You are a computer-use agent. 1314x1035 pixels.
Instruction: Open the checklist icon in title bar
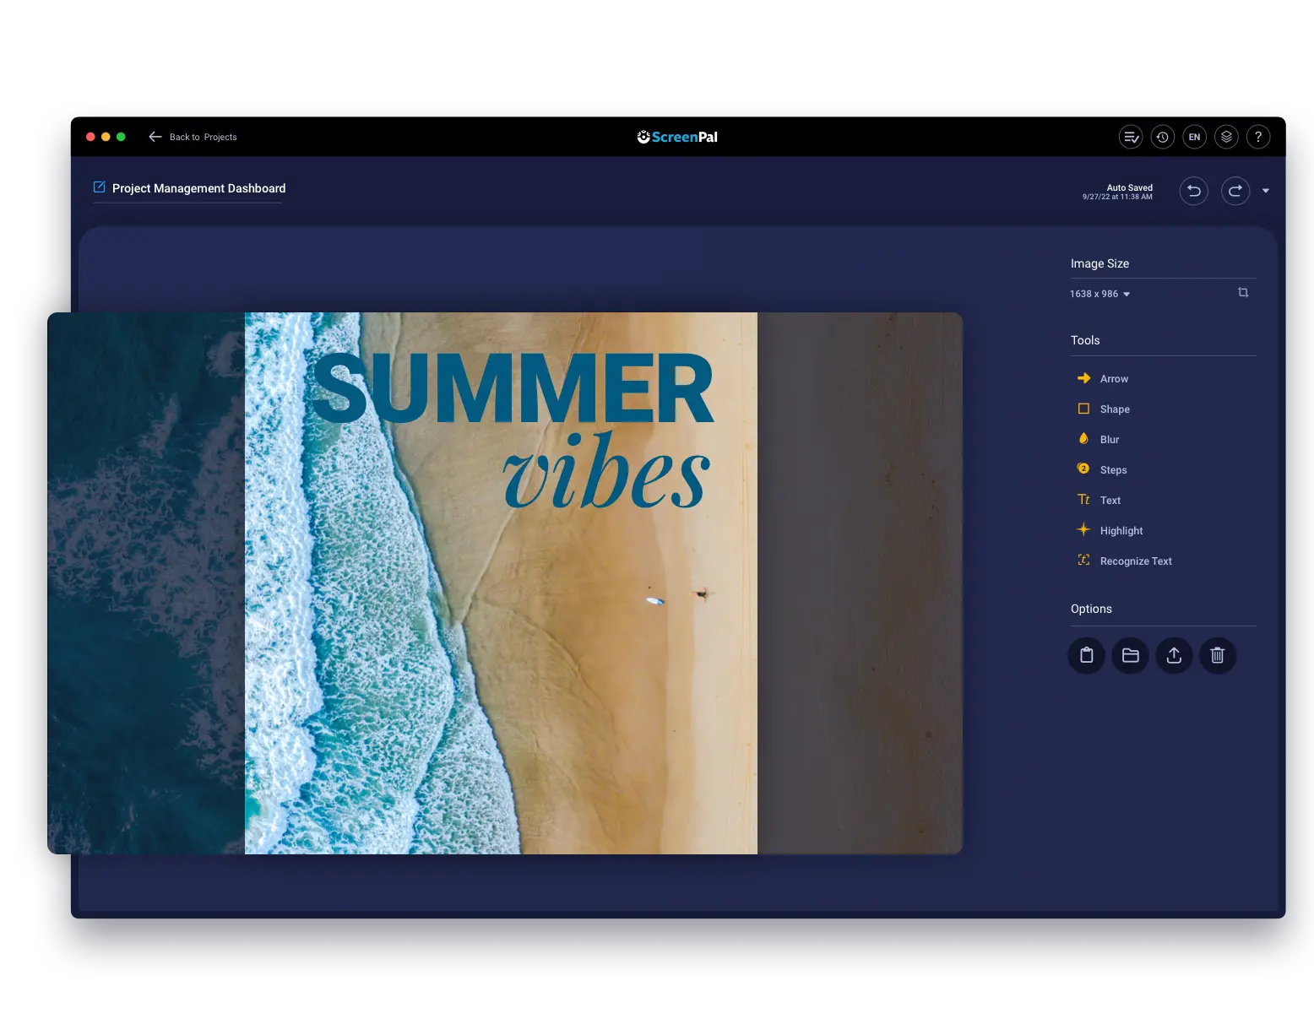tap(1131, 137)
